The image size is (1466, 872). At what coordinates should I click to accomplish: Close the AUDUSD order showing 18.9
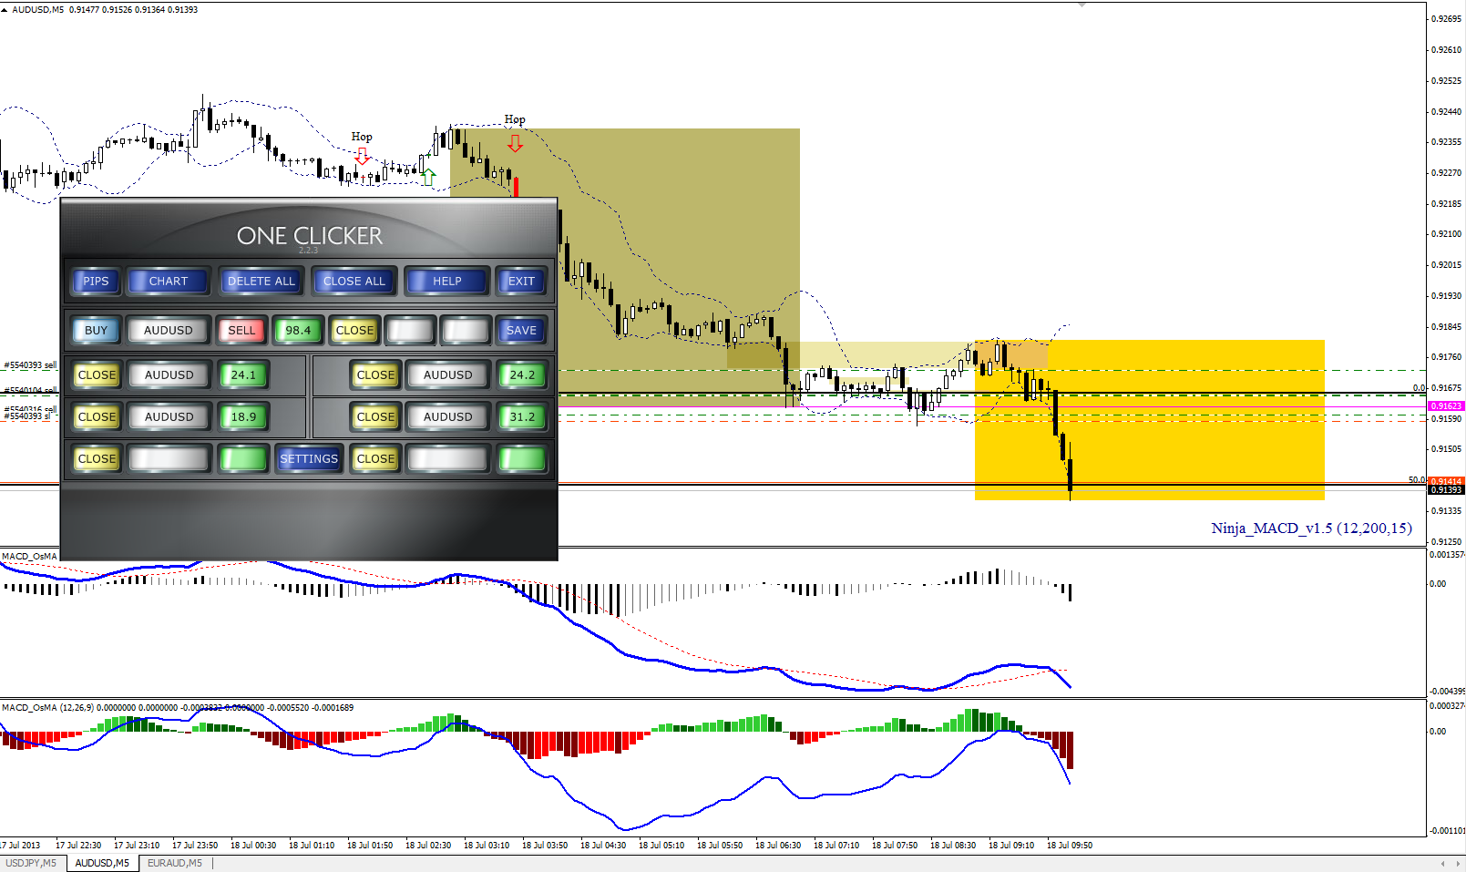pyautogui.click(x=97, y=417)
